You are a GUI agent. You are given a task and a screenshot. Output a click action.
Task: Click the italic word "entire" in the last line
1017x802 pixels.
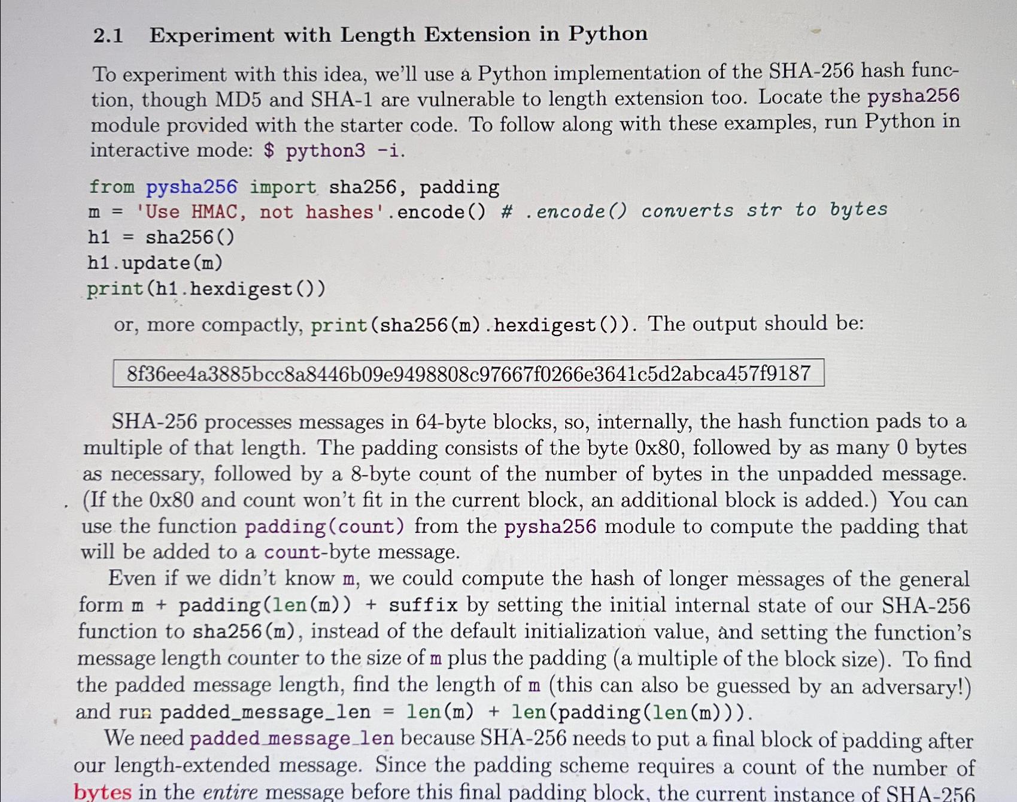pyautogui.click(x=230, y=792)
